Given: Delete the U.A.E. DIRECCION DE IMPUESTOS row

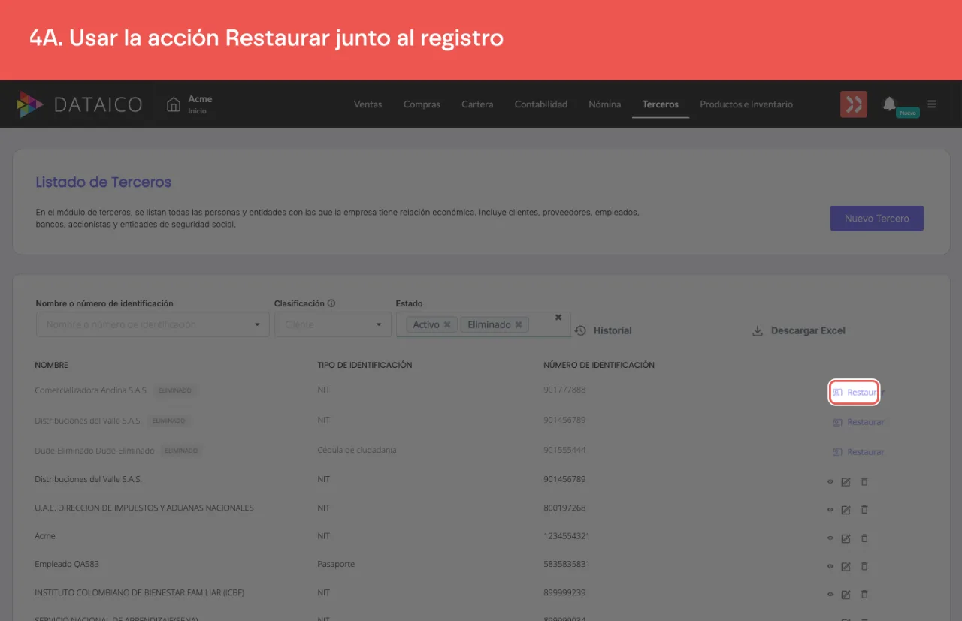Looking at the screenshot, I should click(x=864, y=509).
